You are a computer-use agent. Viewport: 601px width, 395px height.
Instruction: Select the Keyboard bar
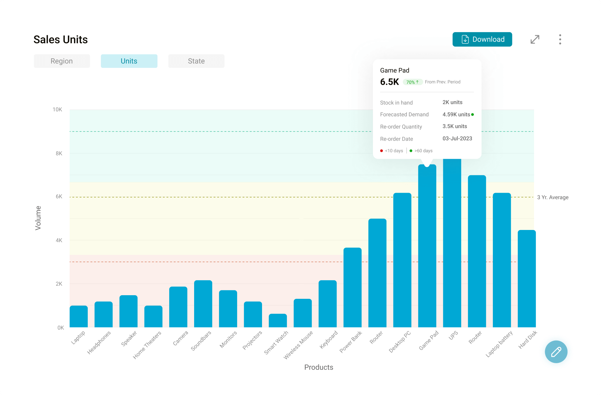pos(328,304)
